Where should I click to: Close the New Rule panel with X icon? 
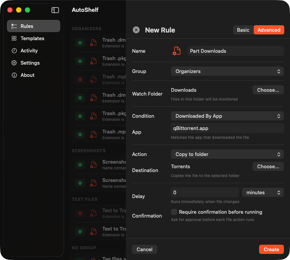(136, 30)
